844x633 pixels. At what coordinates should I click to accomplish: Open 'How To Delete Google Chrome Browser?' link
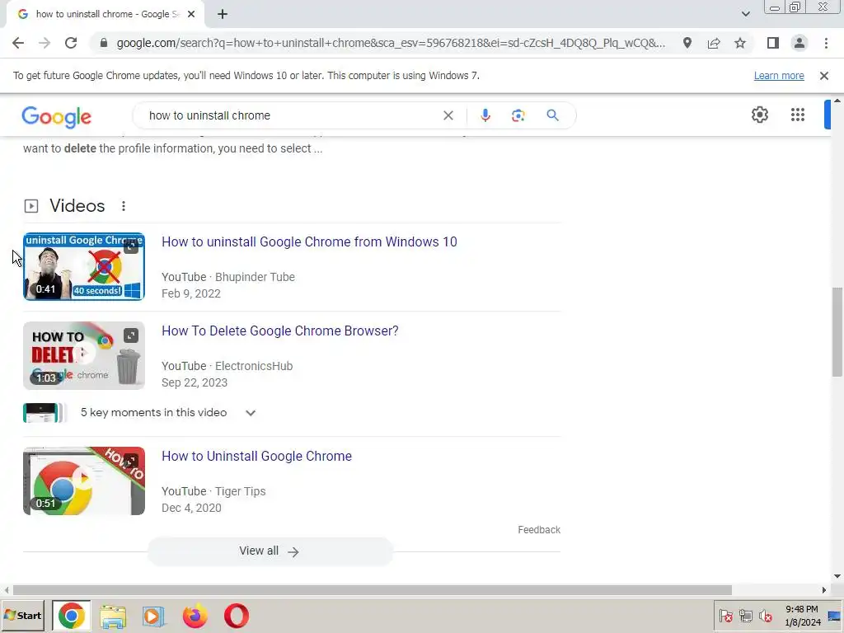point(280,331)
